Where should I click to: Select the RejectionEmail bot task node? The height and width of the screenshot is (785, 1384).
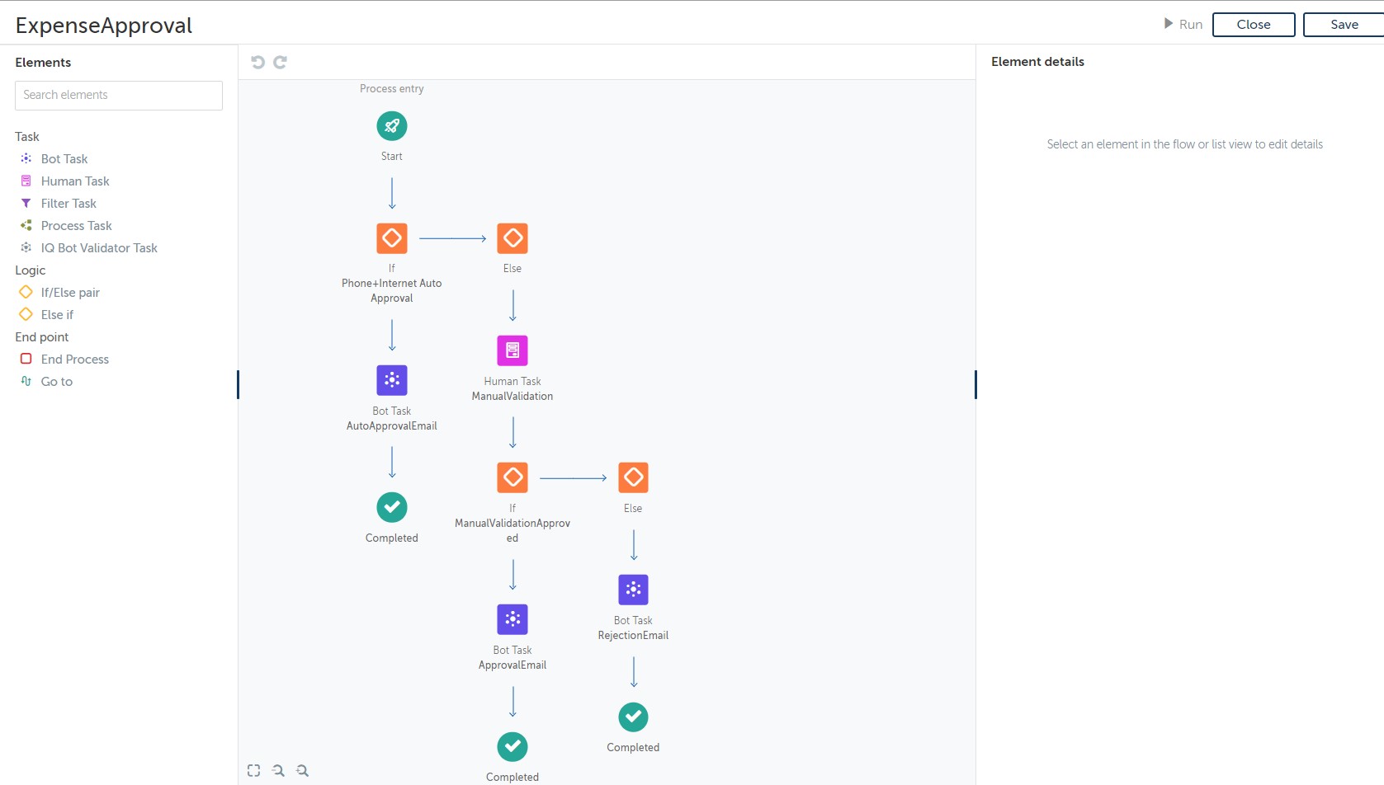coord(633,590)
